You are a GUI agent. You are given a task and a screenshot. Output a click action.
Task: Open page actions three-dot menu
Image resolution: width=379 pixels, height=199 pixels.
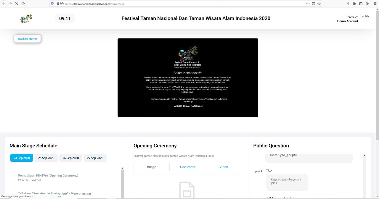pyautogui.click(x=308, y=4)
